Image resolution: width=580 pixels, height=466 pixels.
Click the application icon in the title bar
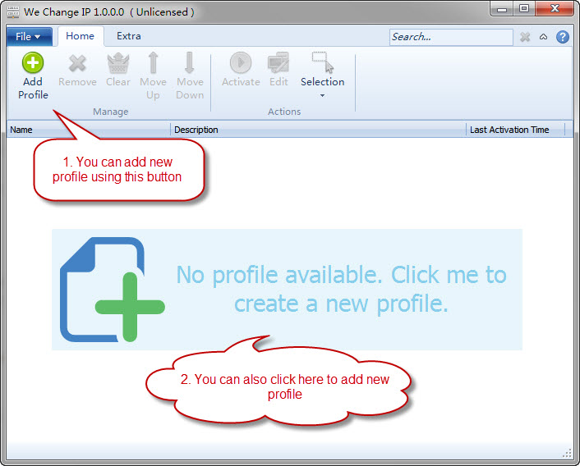tap(13, 11)
